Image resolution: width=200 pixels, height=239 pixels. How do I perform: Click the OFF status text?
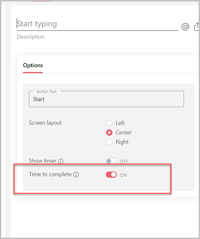[124, 162]
